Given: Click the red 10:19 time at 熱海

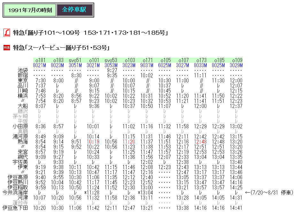Looking at the screenshot, I should 94,142.
